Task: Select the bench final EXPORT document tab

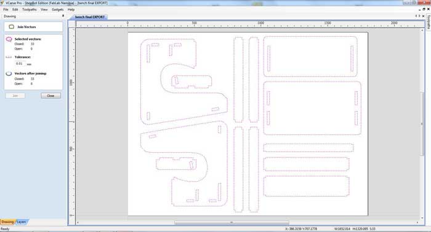Action: (x=90, y=17)
